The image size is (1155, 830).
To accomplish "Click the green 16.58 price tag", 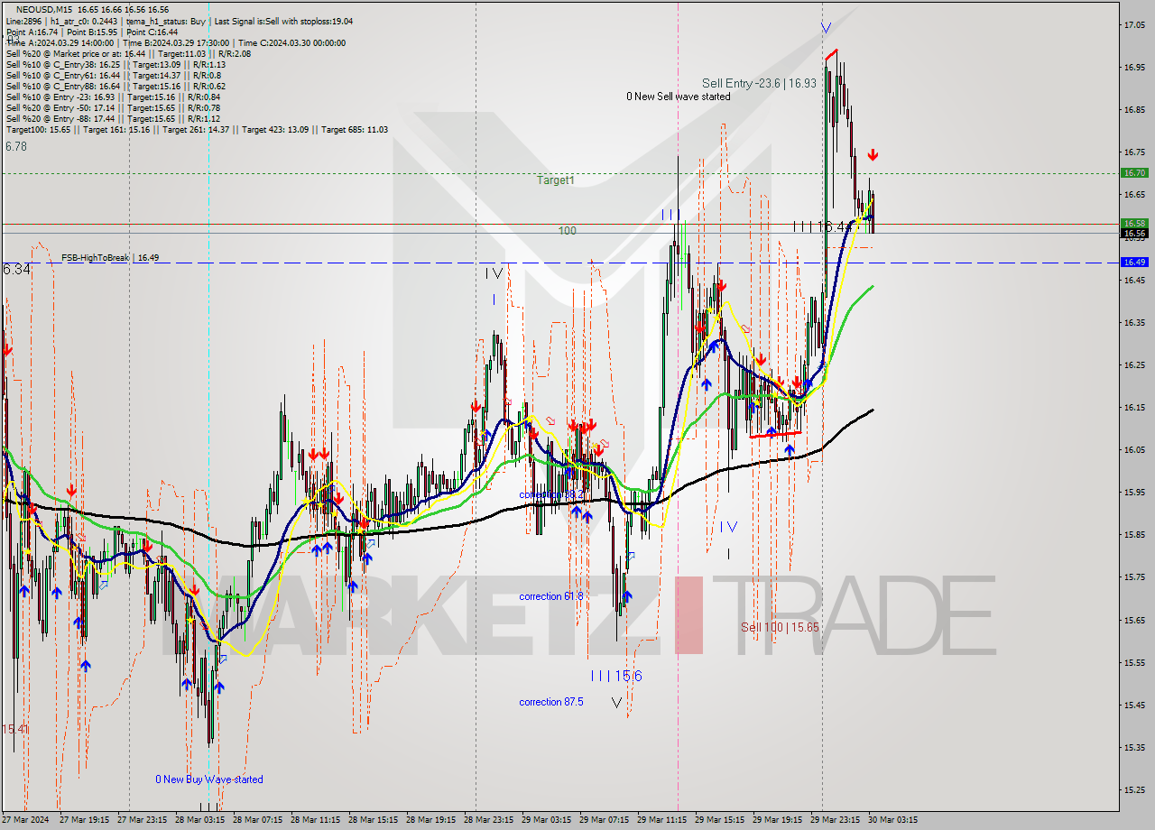I will [1133, 223].
